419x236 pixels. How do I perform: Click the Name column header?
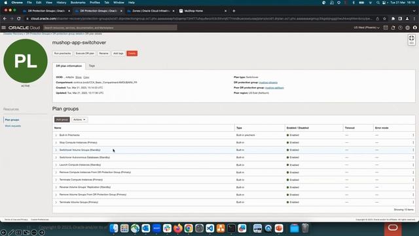tap(58, 128)
